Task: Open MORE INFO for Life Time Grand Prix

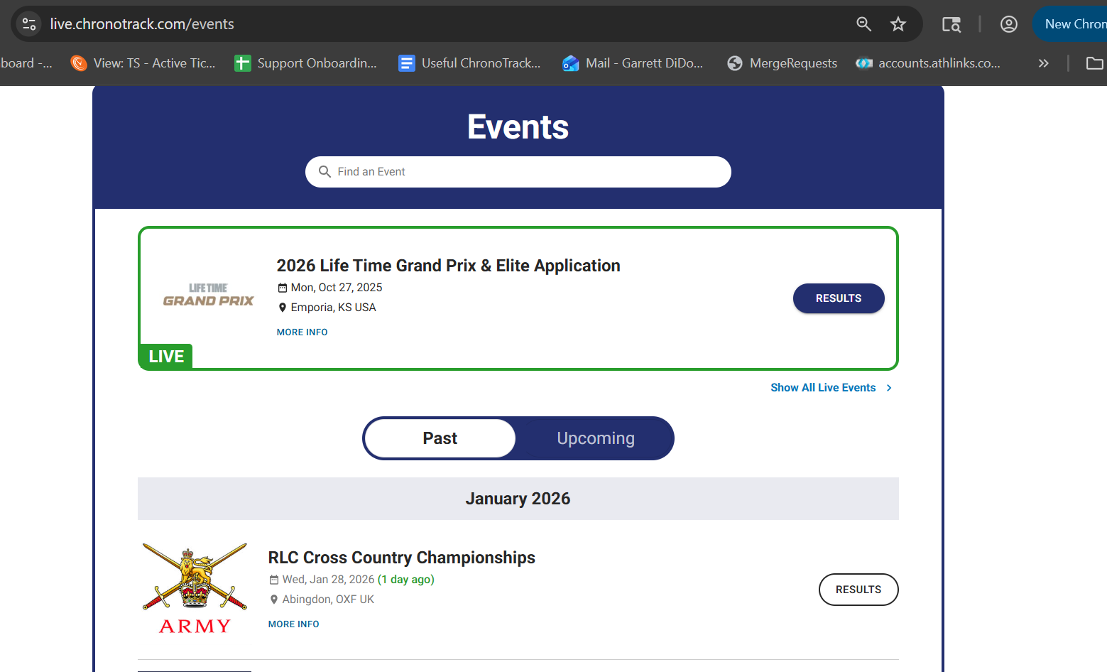Action: click(x=302, y=332)
